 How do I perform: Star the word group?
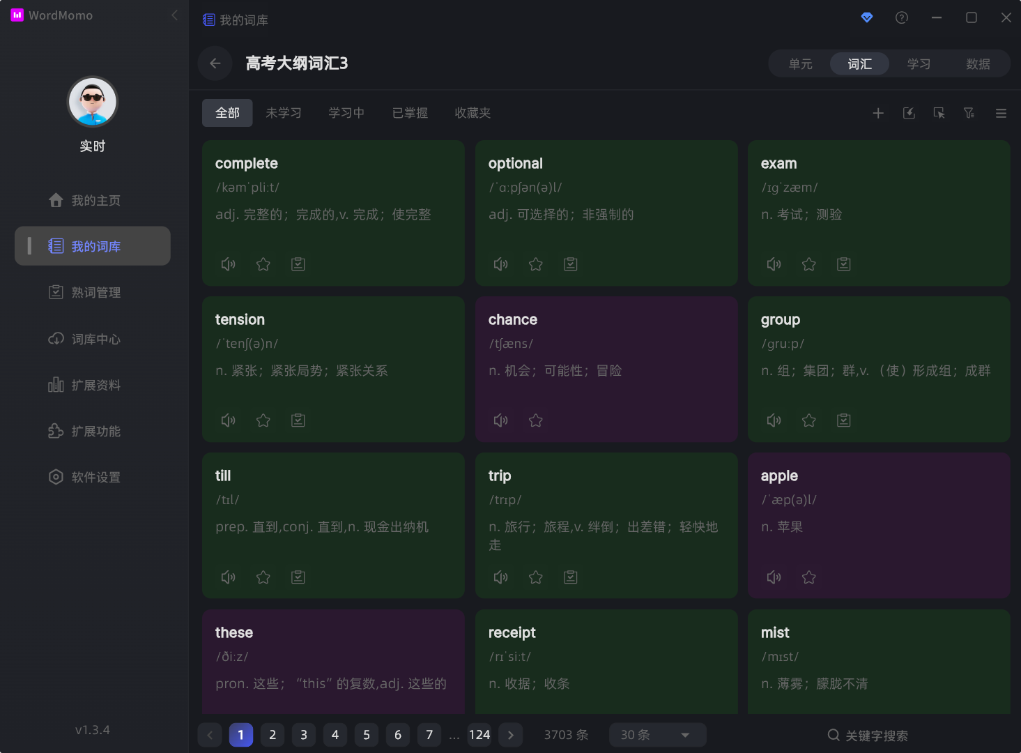point(808,420)
